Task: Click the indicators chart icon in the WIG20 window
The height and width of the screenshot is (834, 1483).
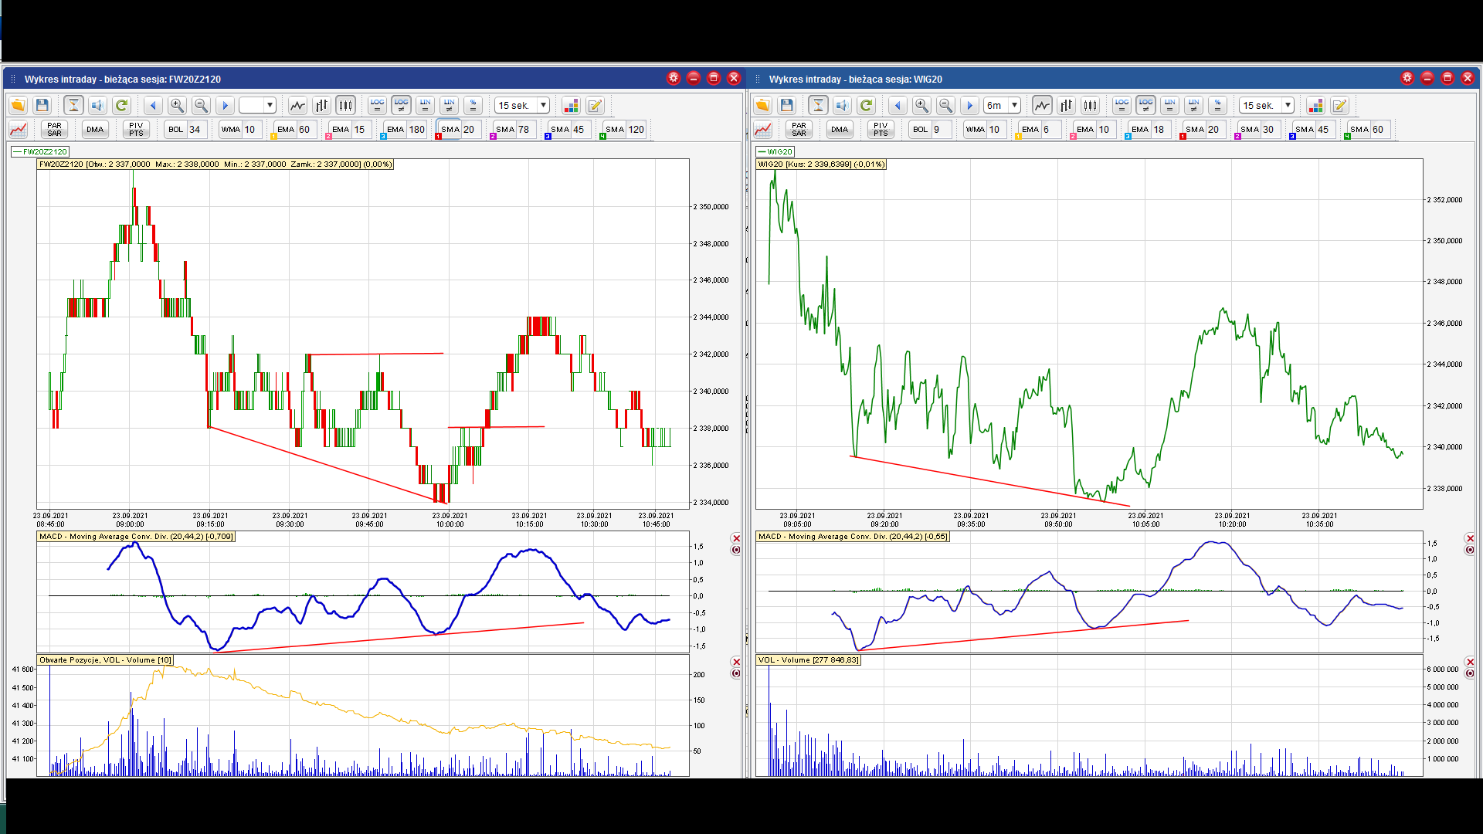Action: pyautogui.click(x=763, y=130)
